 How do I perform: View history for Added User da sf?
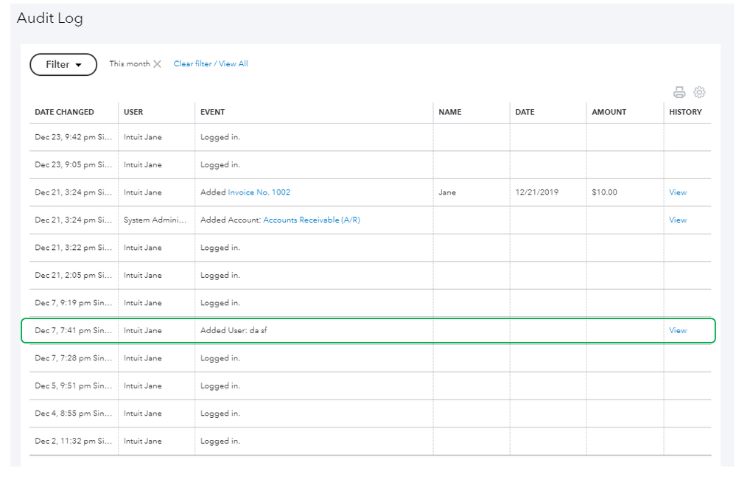pos(677,330)
